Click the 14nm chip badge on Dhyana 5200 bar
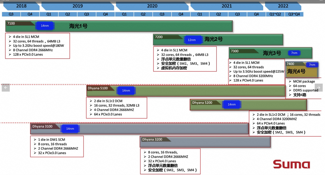This screenshot has width=325, height=175. click(231, 104)
